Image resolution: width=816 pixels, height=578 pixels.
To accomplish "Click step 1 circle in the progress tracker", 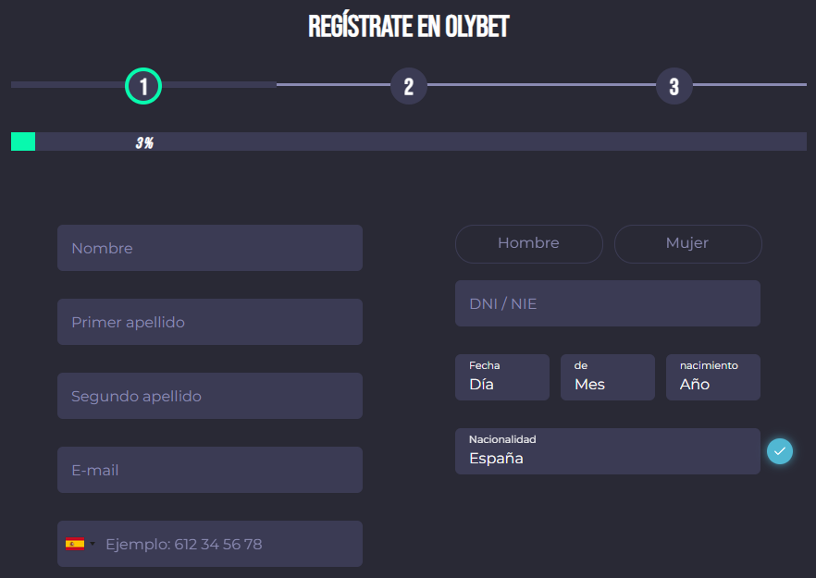I will [x=143, y=87].
